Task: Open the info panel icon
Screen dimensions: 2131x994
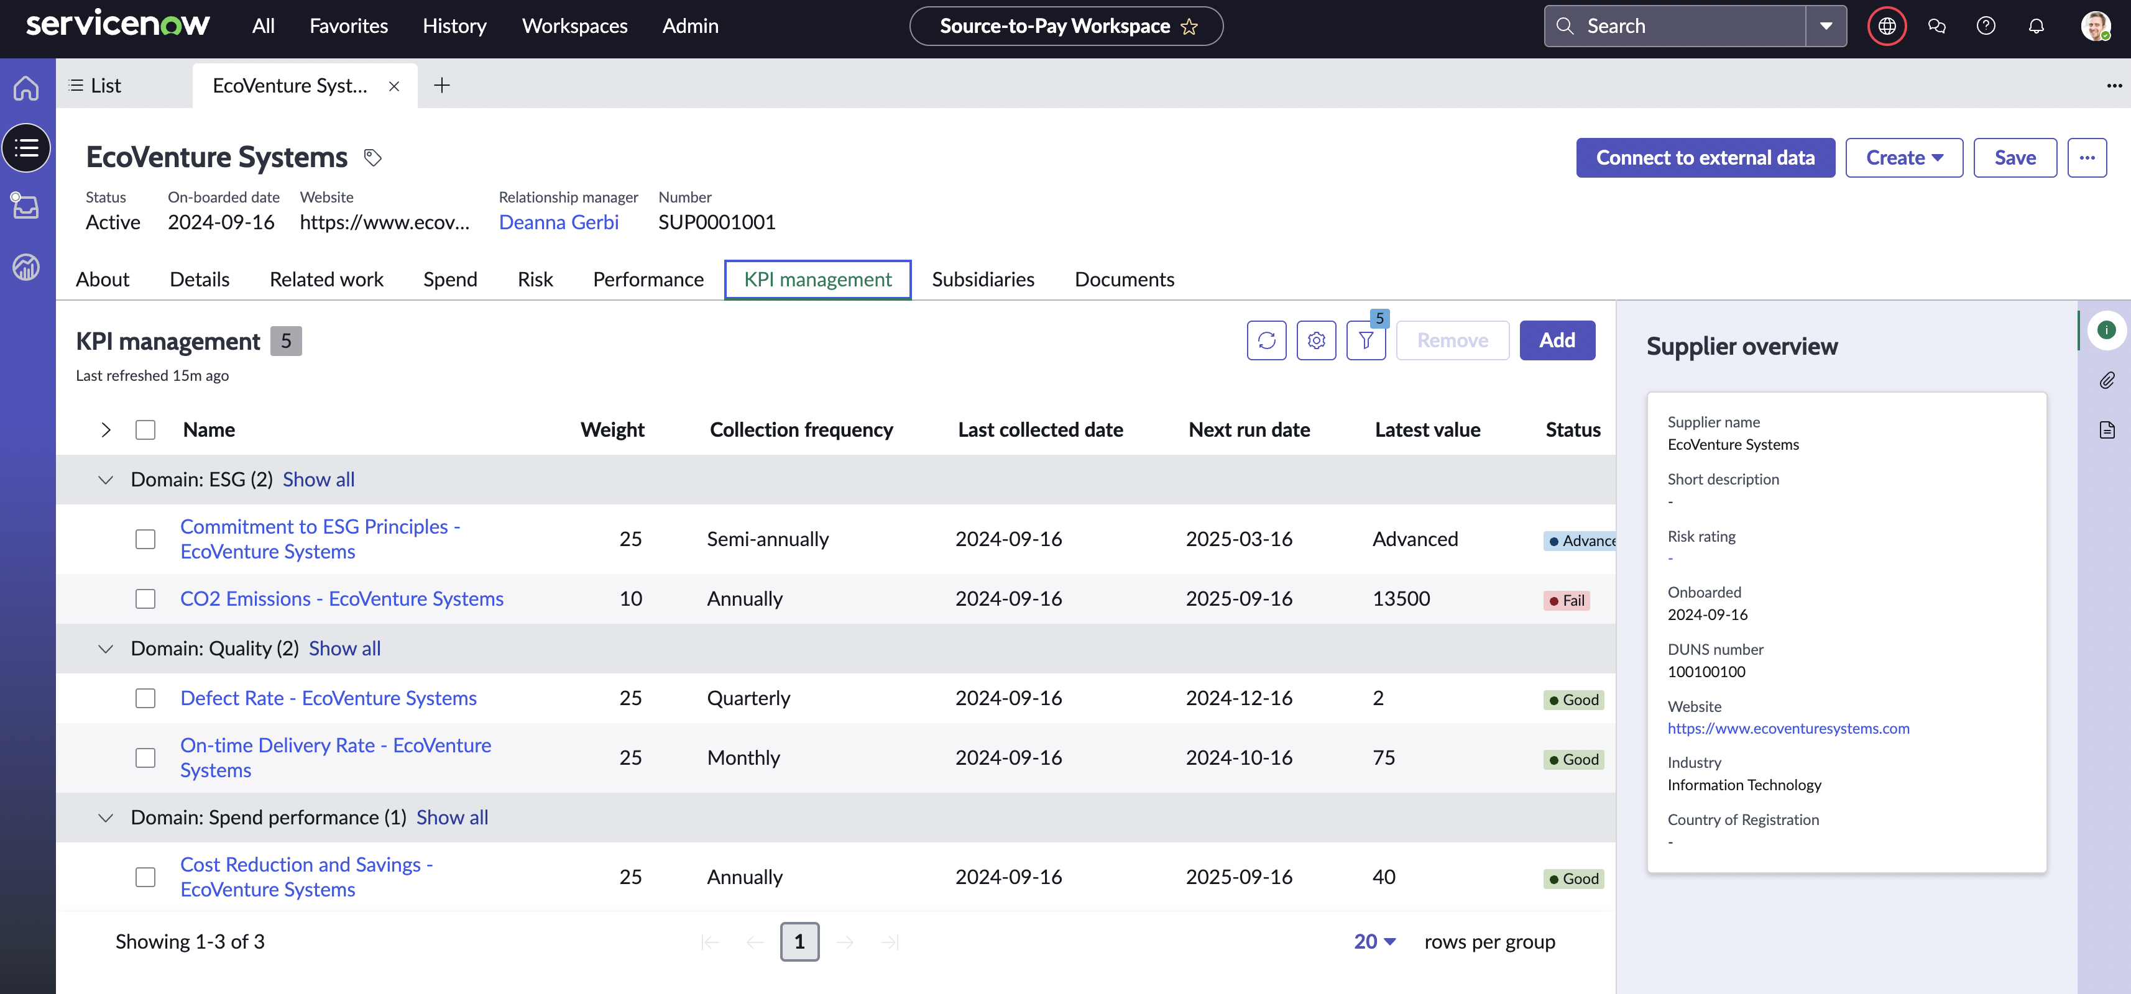Action: tap(2106, 330)
